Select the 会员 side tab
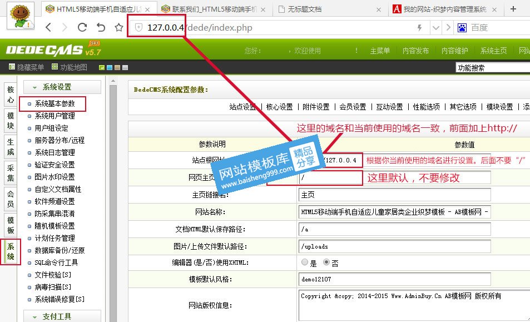 point(11,199)
